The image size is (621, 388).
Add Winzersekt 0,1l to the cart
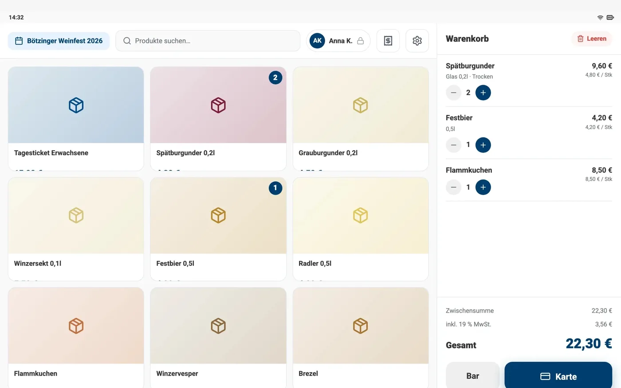coord(76,229)
